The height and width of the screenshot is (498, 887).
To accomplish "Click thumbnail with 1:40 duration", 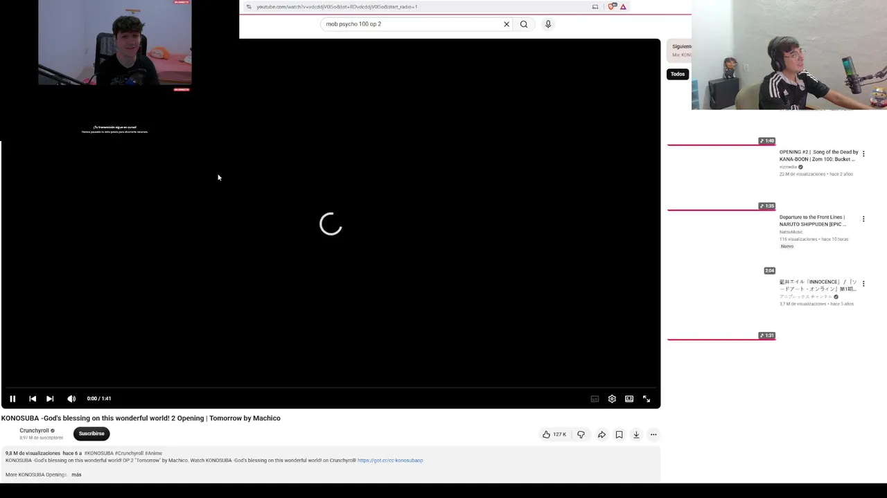I will [x=721, y=116].
